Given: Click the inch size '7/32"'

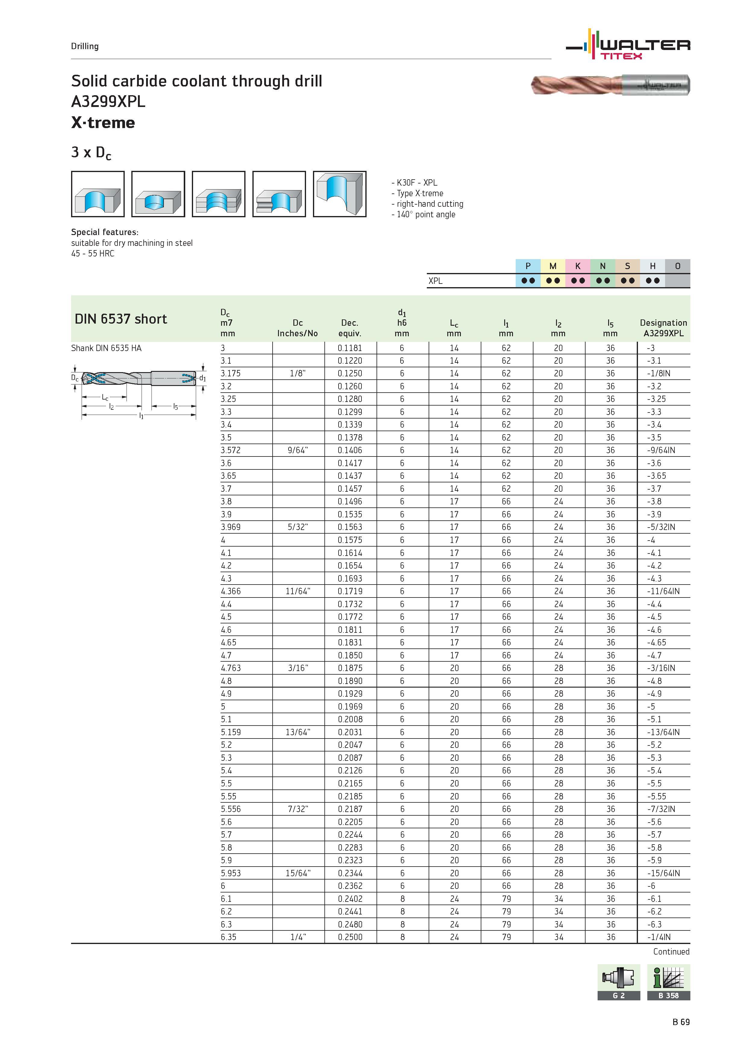Looking at the screenshot, I should [x=298, y=809].
